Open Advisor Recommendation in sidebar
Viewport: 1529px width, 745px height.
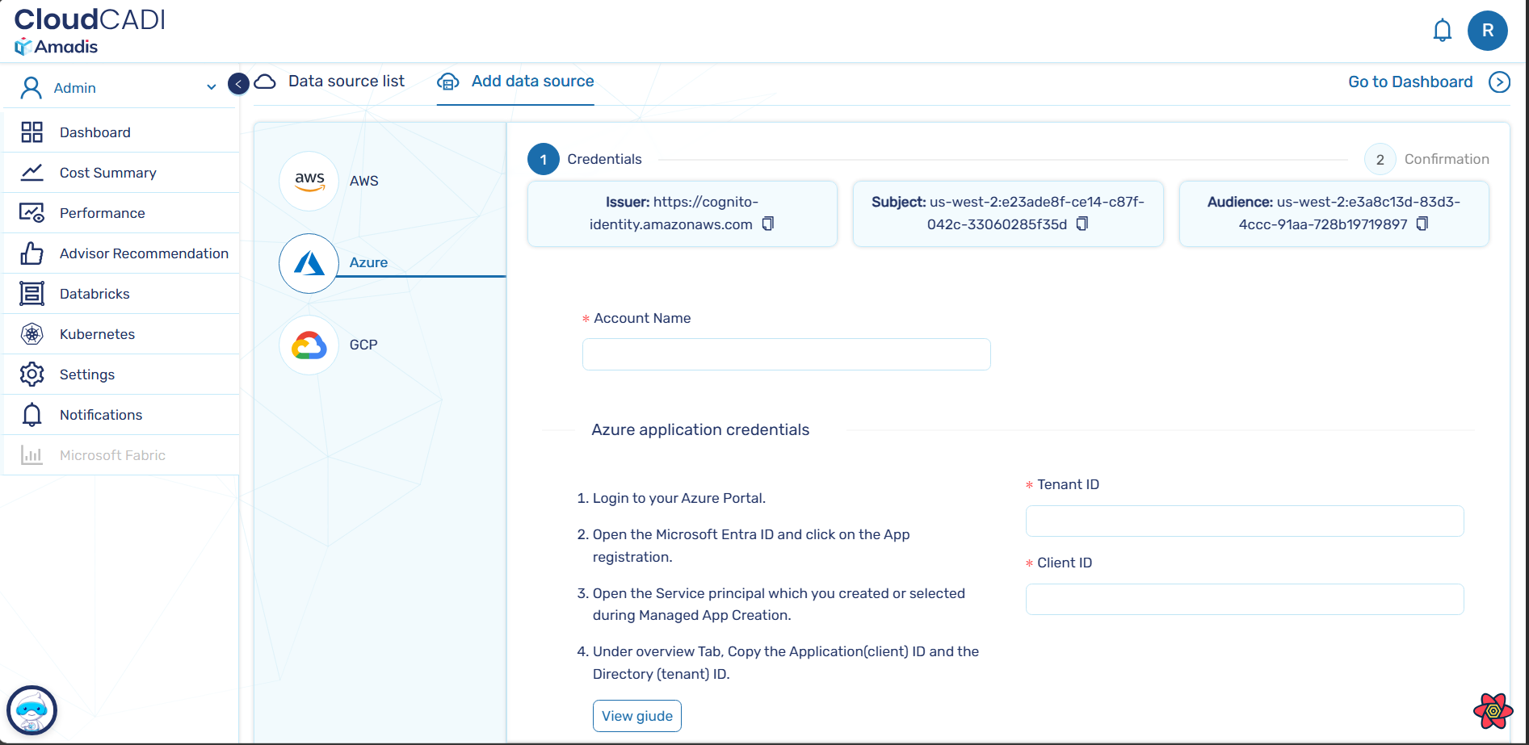coord(144,253)
